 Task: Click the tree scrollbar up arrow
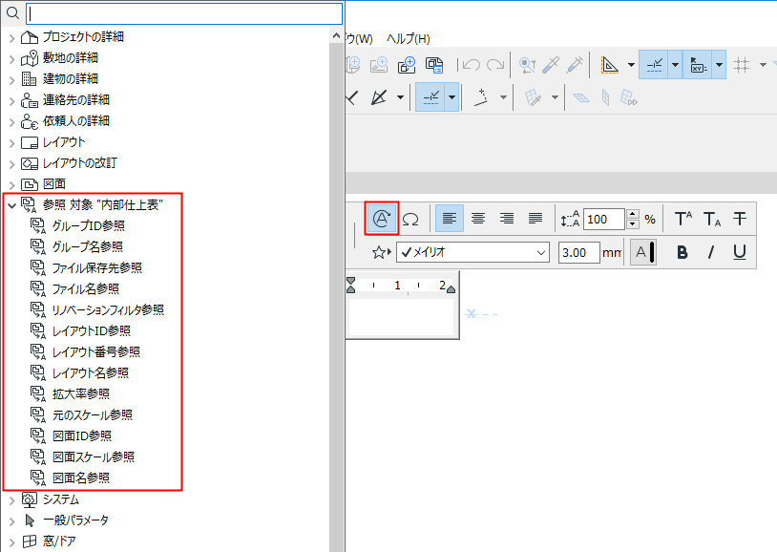pyautogui.click(x=336, y=35)
